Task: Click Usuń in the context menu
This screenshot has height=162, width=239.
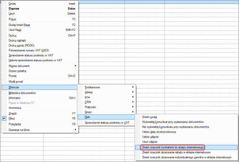Action: pyautogui.click(x=40, y=14)
